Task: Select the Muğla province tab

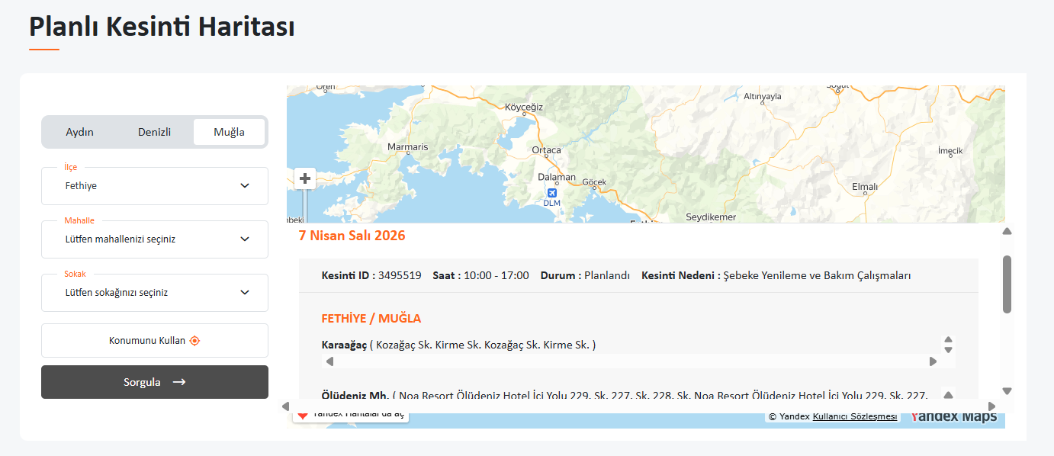Action: click(x=229, y=132)
